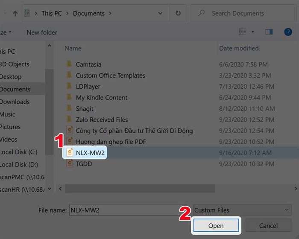Screen dimensions: 299x239
Task: Select the Camtasia folder icon
Action: click(69, 64)
